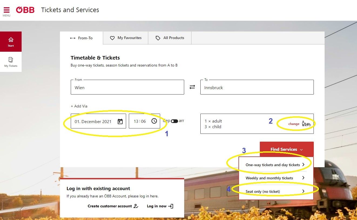Swap From and To stations using arrows icon
The height and width of the screenshot is (220, 357).
(x=192, y=87)
